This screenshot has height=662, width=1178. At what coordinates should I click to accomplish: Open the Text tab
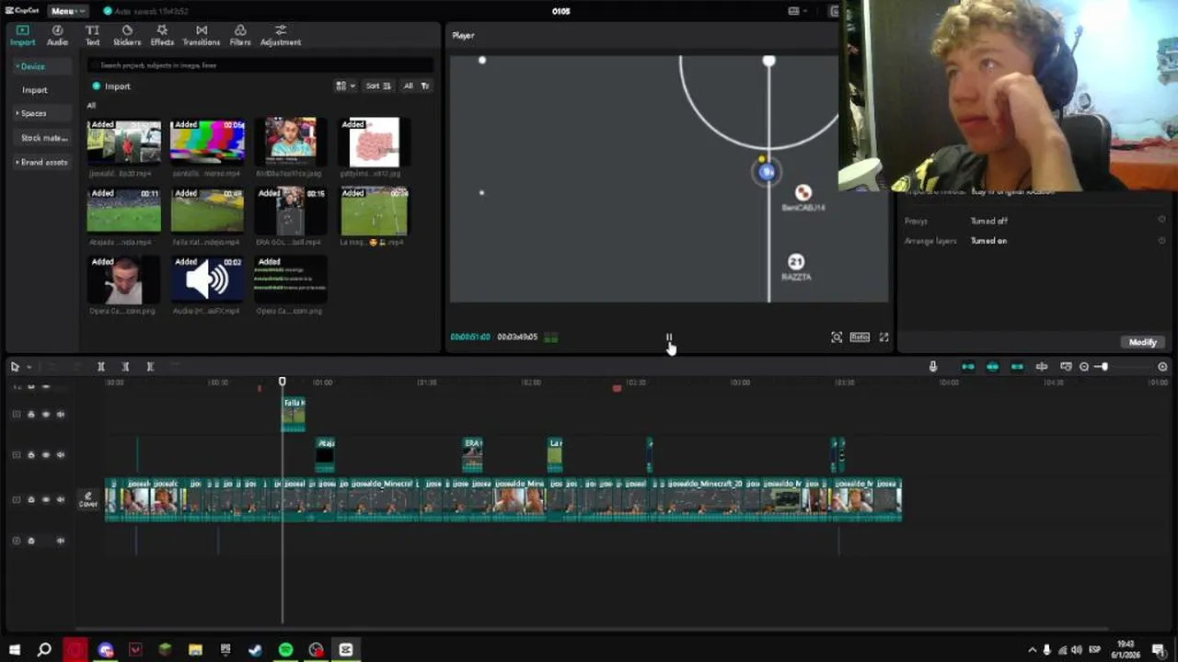click(92, 36)
